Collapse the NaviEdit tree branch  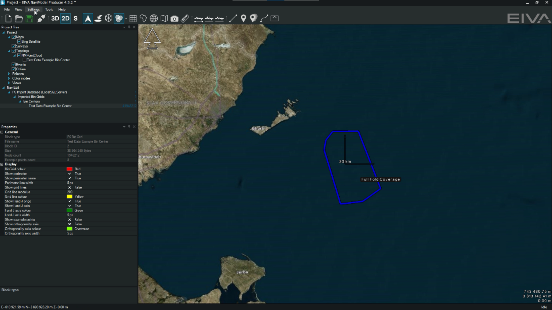(3, 87)
